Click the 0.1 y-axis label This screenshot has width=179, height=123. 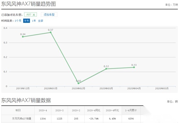pyautogui.click(x=5, y=72)
